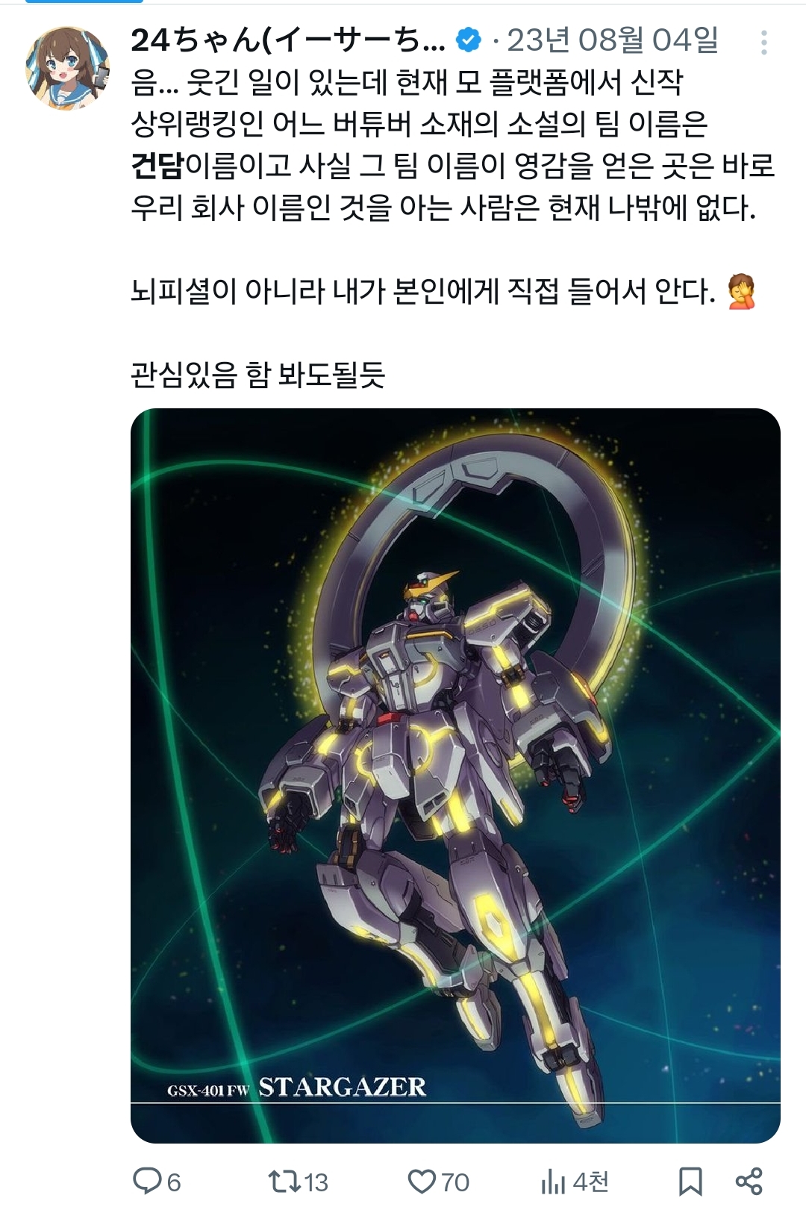The height and width of the screenshot is (1207, 806).
Task: Open the author's profile avatar
Action: click(67, 69)
